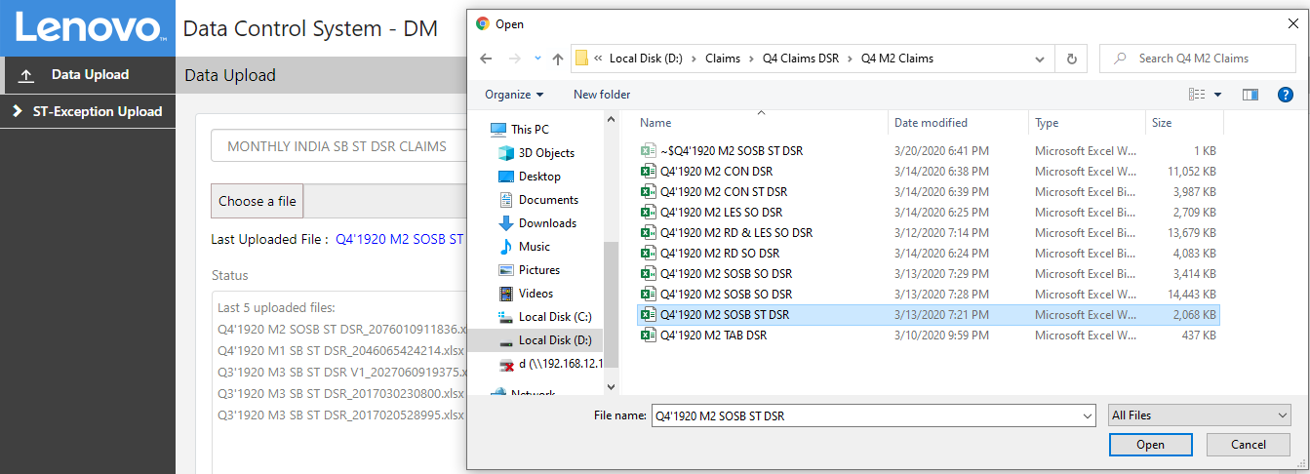
Task: Select the Data Upload sidebar item
Action: pos(90,74)
